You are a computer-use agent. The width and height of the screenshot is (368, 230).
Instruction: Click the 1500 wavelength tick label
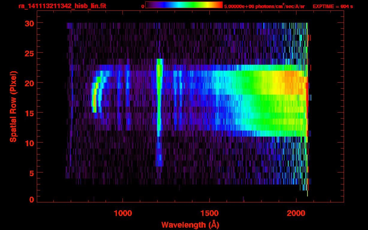pyautogui.click(x=209, y=213)
